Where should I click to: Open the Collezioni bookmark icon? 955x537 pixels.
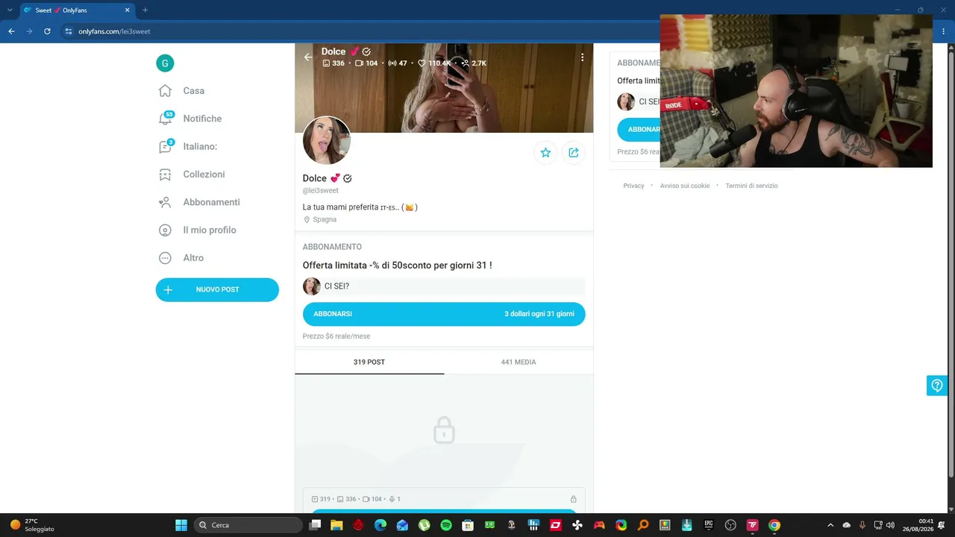[x=165, y=175]
